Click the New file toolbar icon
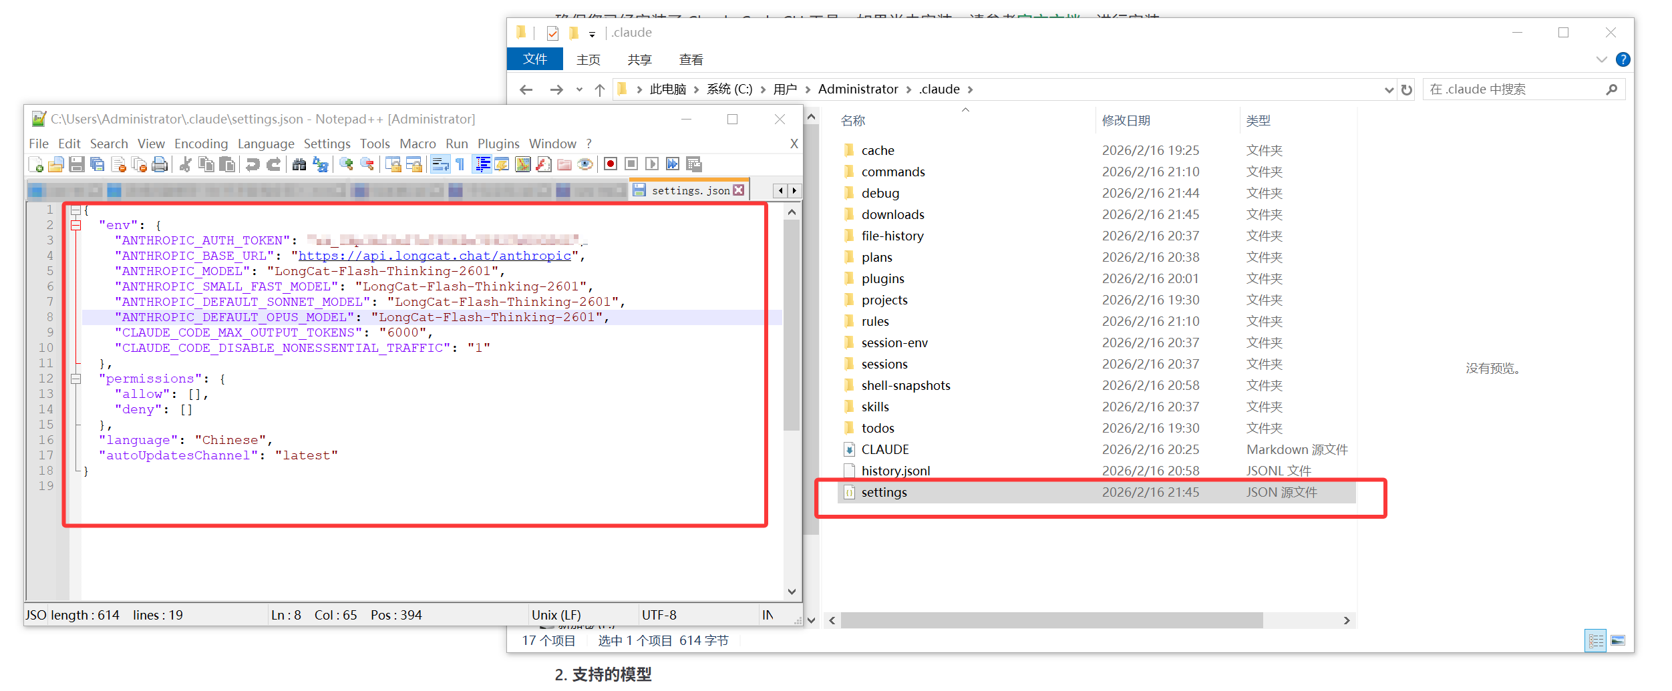 pyautogui.click(x=36, y=164)
